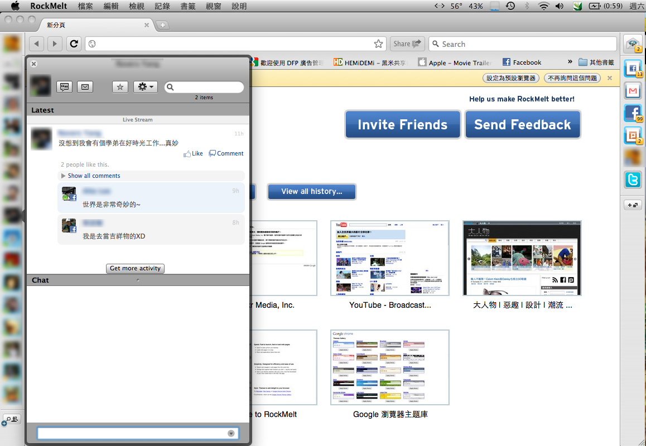Click the add feed button in right sidebar
This screenshot has height=446, width=646.
(x=633, y=205)
